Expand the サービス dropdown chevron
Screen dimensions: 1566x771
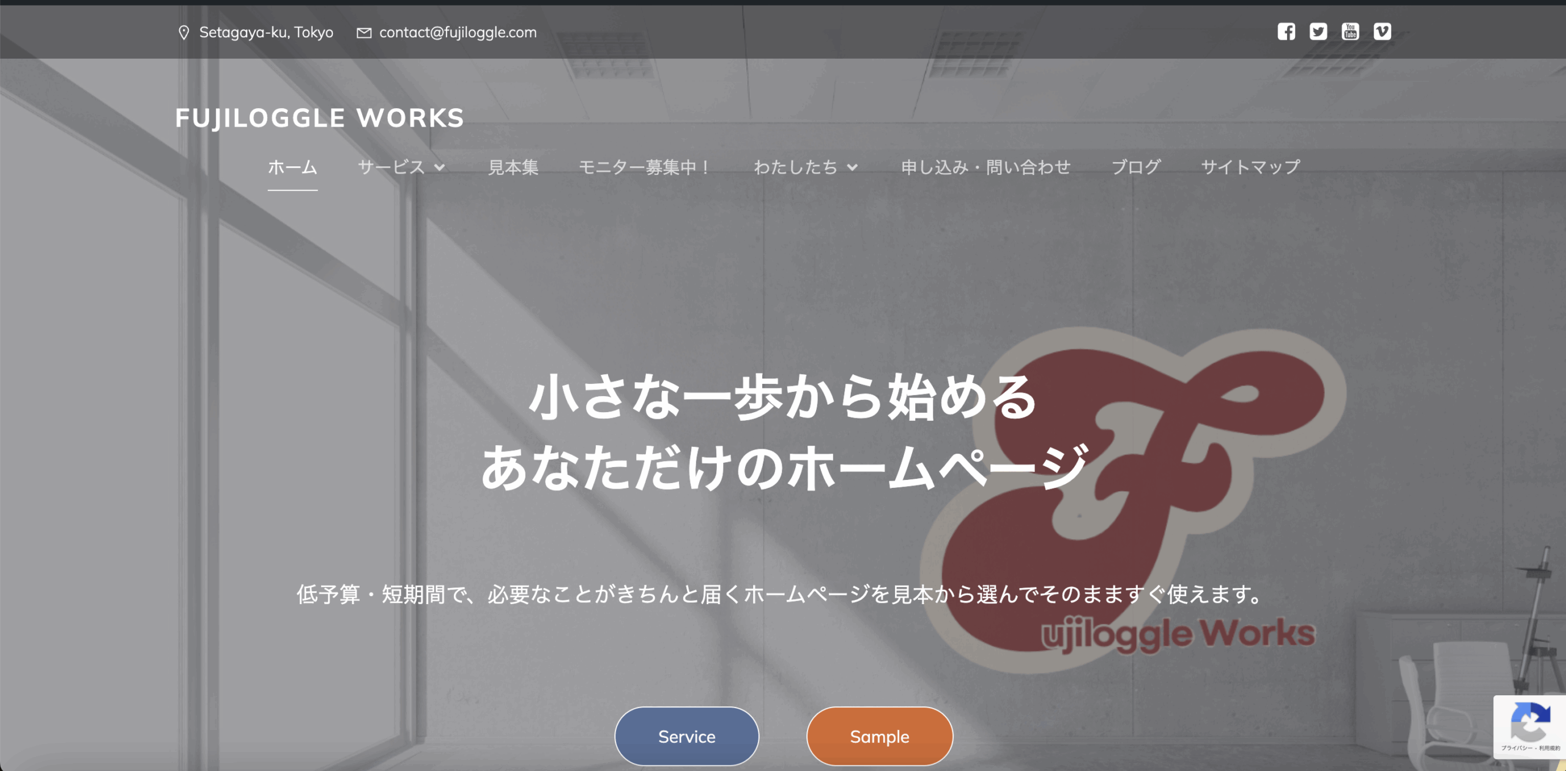click(440, 168)
